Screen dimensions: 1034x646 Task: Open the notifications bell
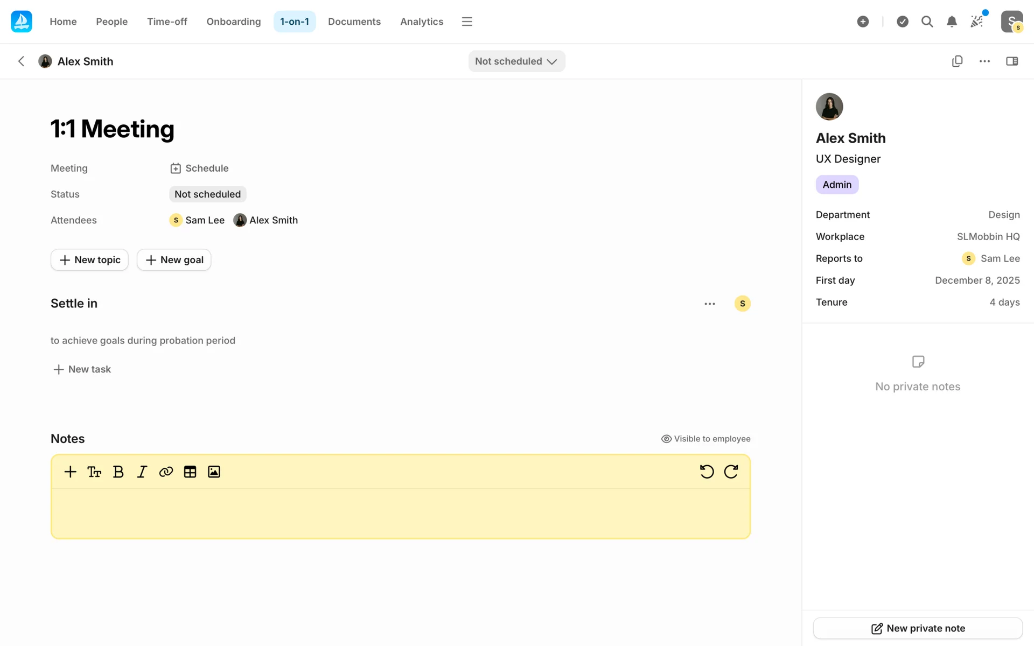click(952, 22)
